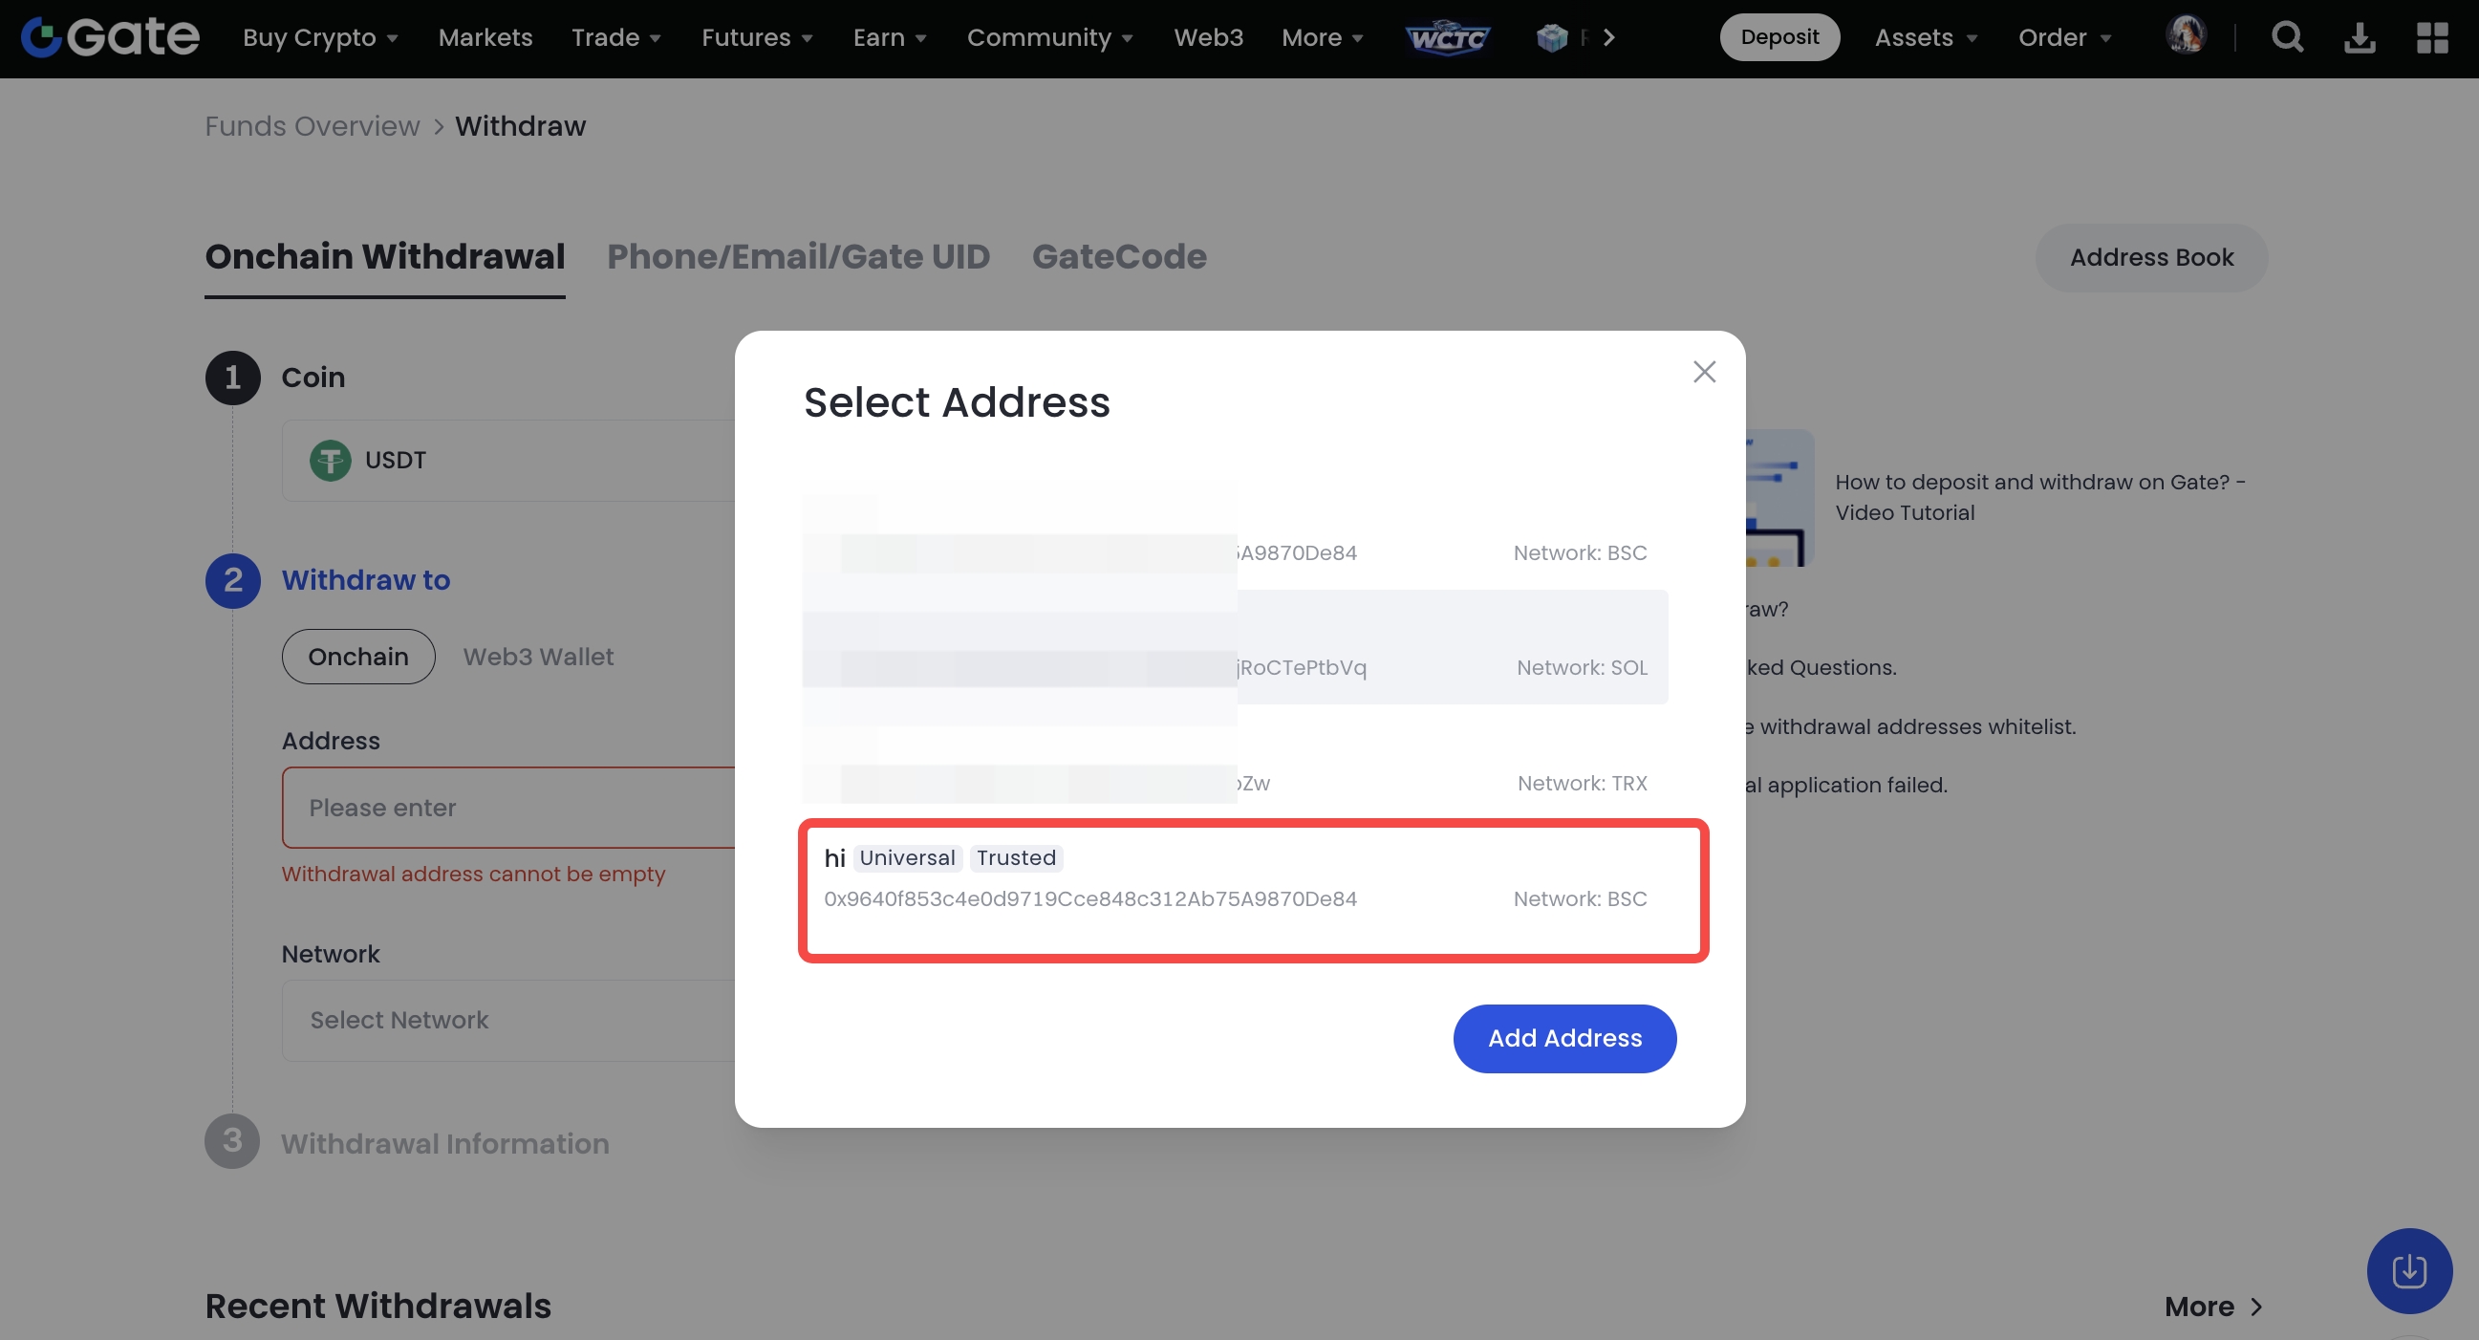Open the grid apps menu icon
Viewport: 2479px width, 1340px height.
coord(2432,37)
